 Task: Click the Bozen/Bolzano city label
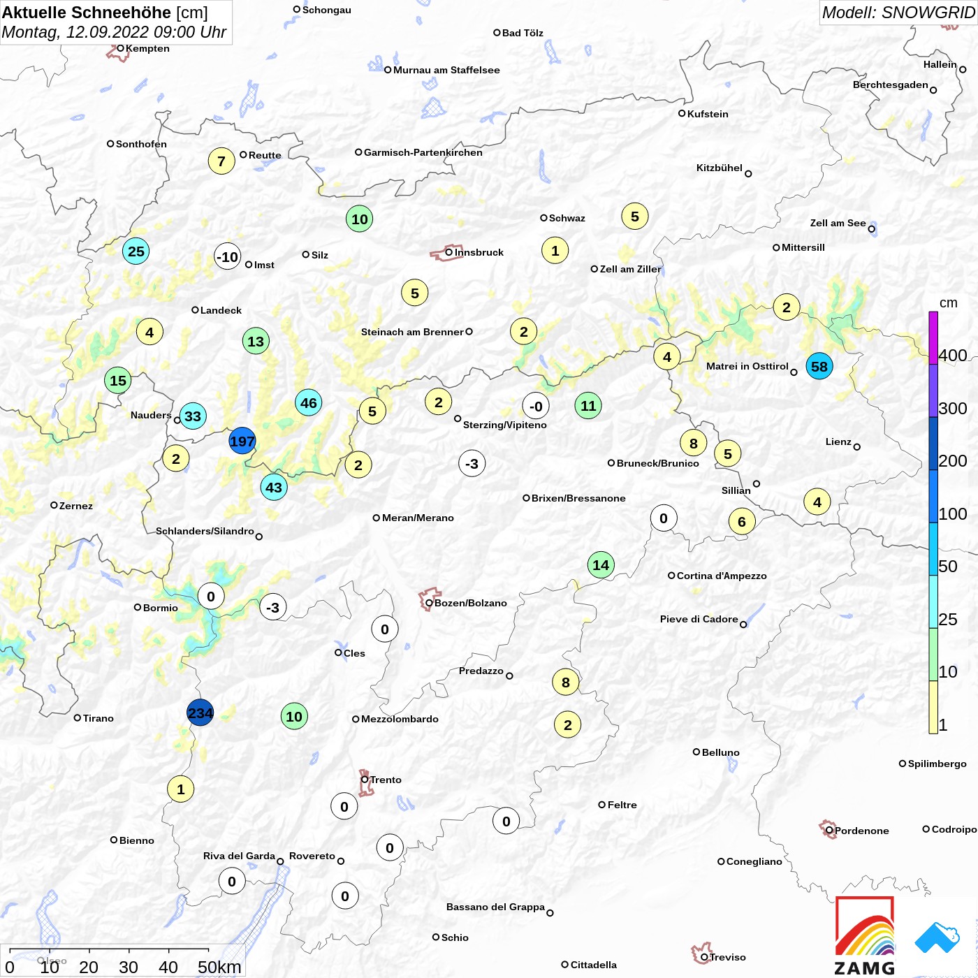pyautogui.click(x=471, y=603)
